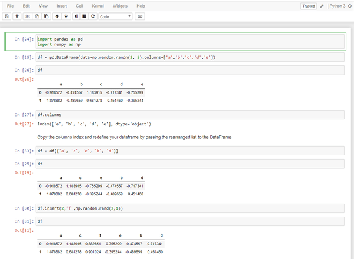354x259 pixels.
Task: Focus the pd.DataFrame creation code cell
Action: coord(190,57)
